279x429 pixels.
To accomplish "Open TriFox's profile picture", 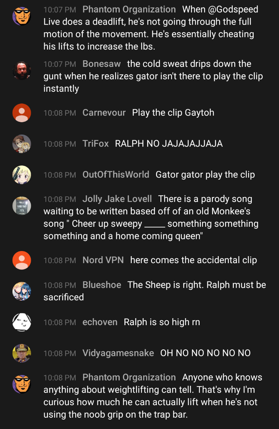I will [22, 143].
